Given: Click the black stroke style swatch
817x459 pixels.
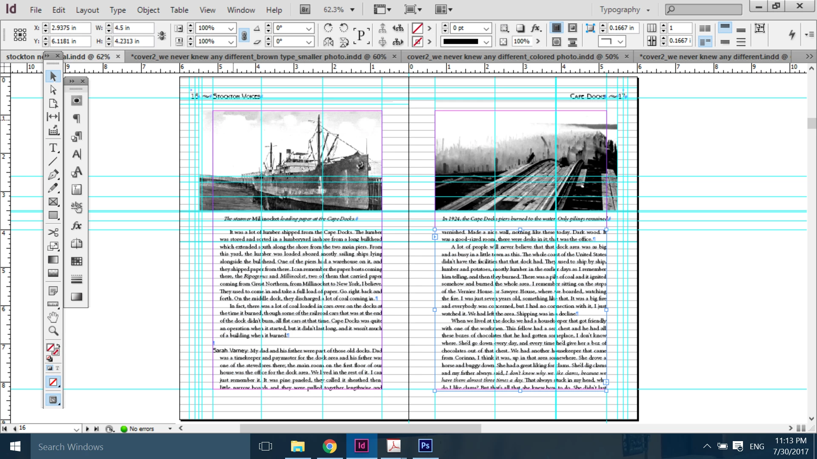Looking at the screenshot, I should [460, 42].
